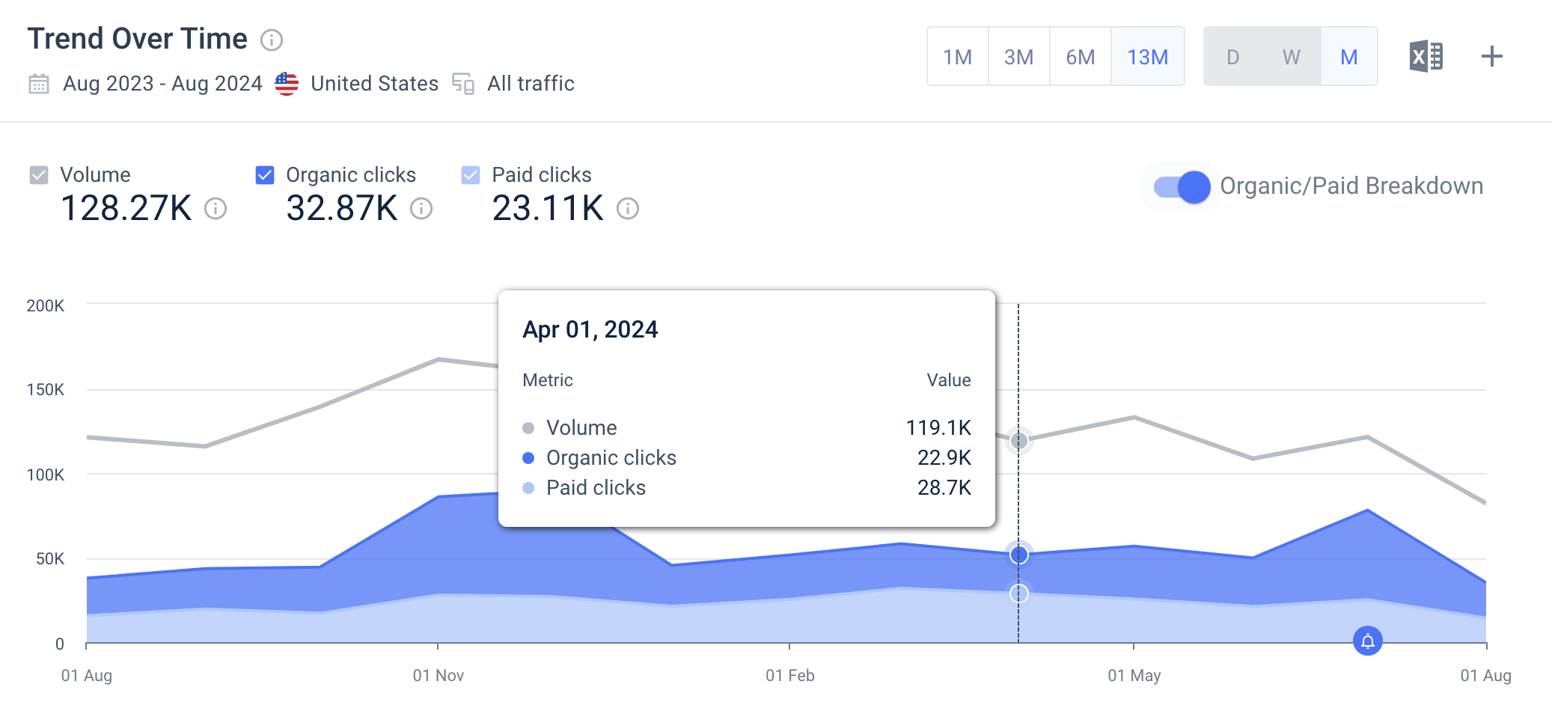1552x714 pixels.
Task: Click the 23.11K paid clicks value
Action: (548, 208)
